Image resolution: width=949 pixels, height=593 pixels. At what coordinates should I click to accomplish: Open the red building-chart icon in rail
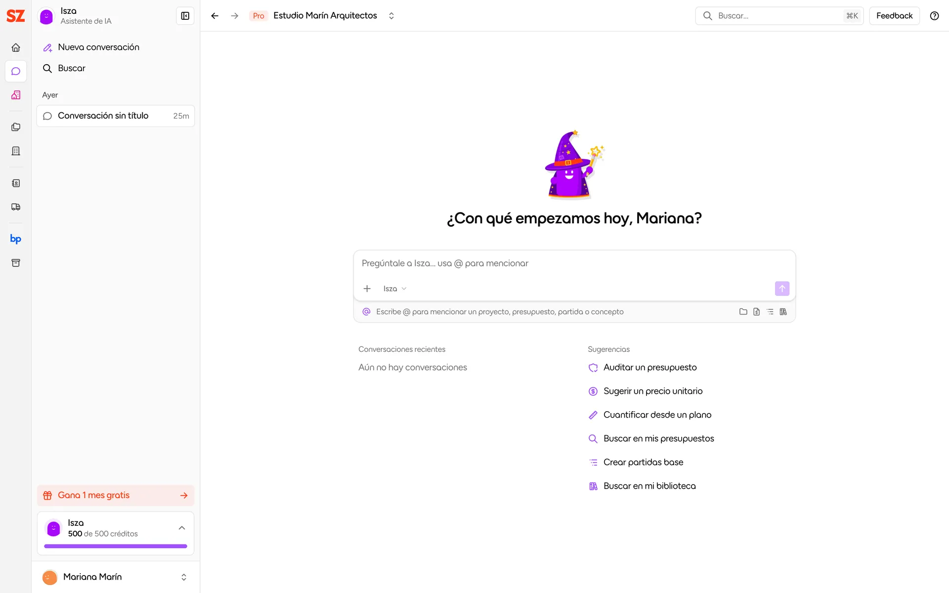pos(16,95)
